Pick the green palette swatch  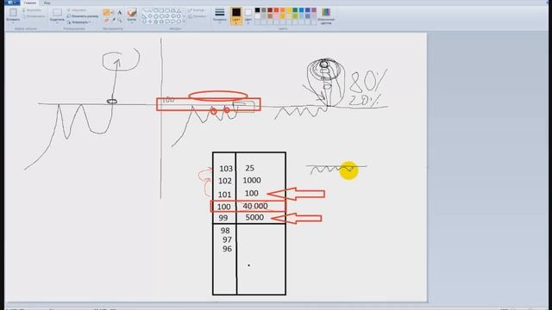click(295, 9)
